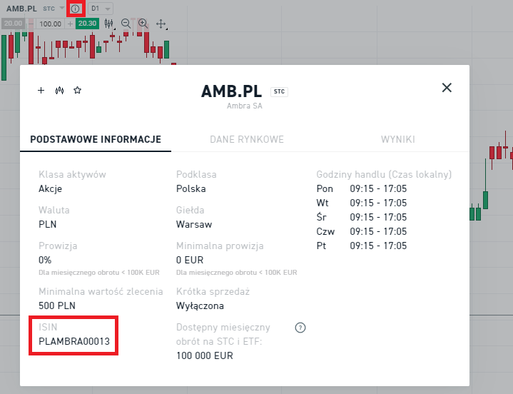513x394 pixels.
Task: Select the crosshair move tool
Action: pos(161,24)
